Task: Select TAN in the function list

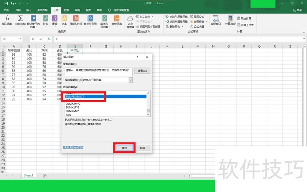Action: coord(106,114)
